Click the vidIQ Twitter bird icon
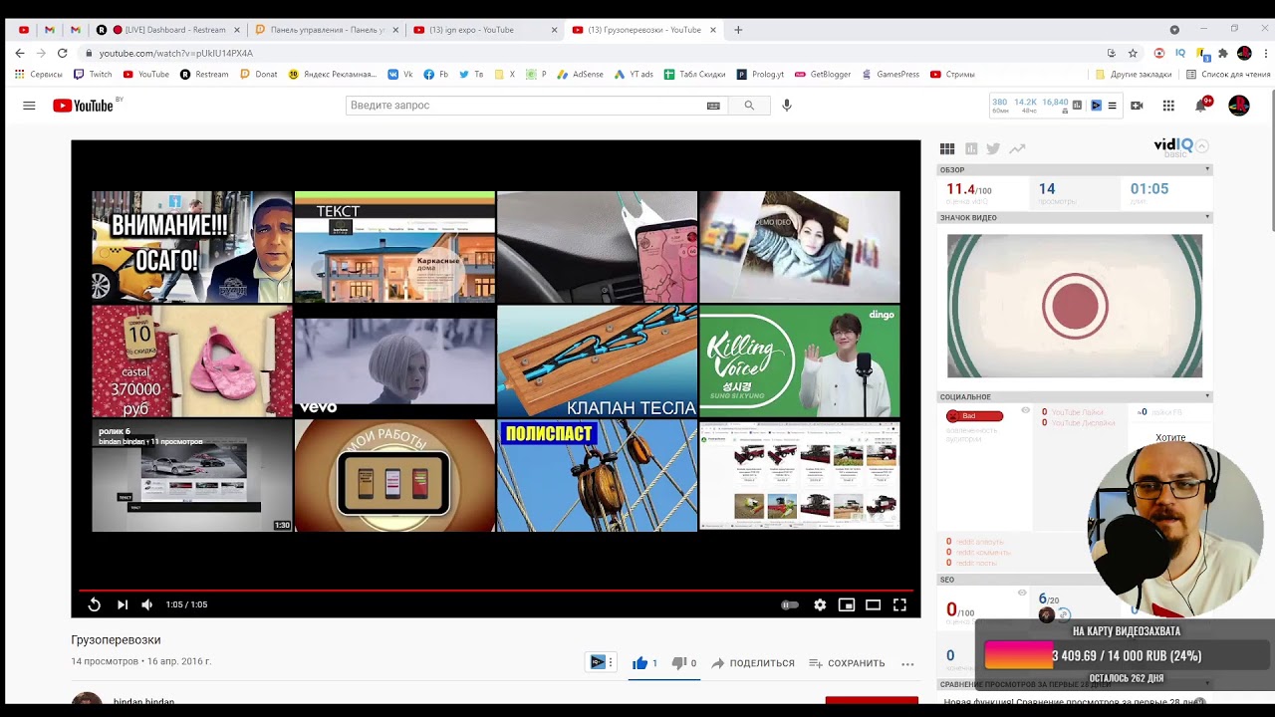 click(993, 148)
